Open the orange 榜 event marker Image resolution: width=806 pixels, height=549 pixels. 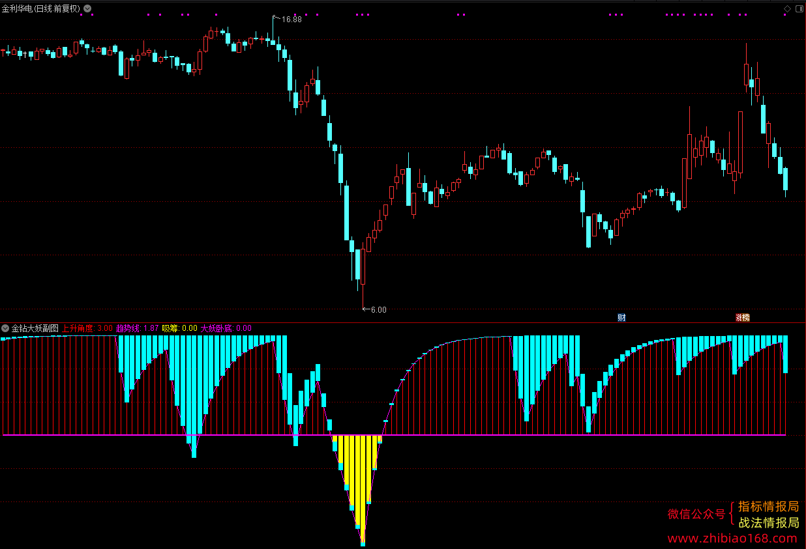point(746,318)
